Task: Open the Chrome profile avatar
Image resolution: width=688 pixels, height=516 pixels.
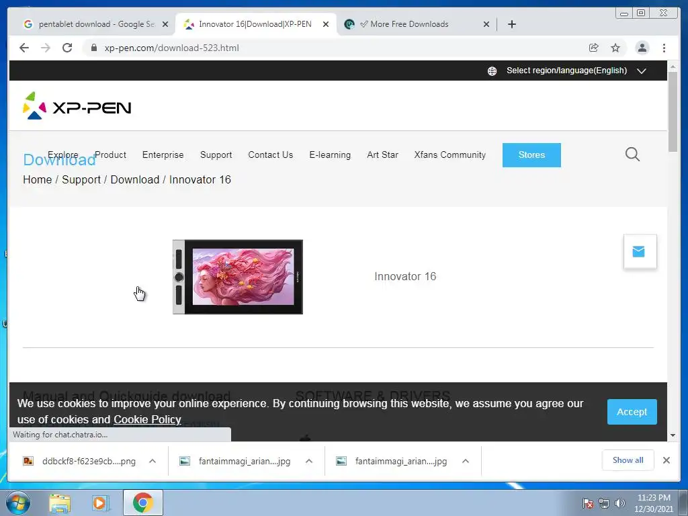Action: (x=642, y=48)
